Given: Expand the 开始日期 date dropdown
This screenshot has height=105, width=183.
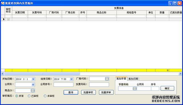Looking at the screenshot, I should 33,79.
